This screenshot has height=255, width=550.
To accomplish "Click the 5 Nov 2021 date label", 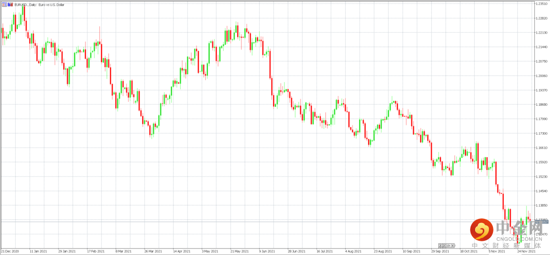I will [498, 251].
